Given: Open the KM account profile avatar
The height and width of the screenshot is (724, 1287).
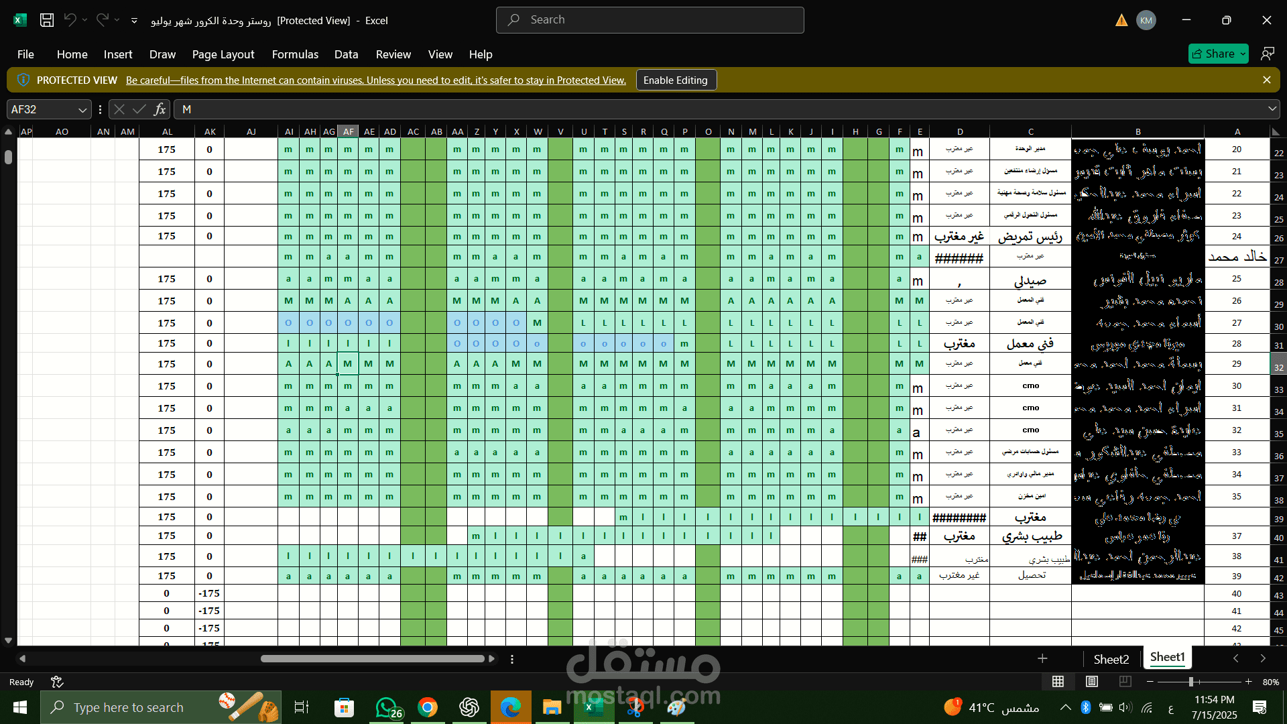Looking at the screenshot, I should 1146,20.
